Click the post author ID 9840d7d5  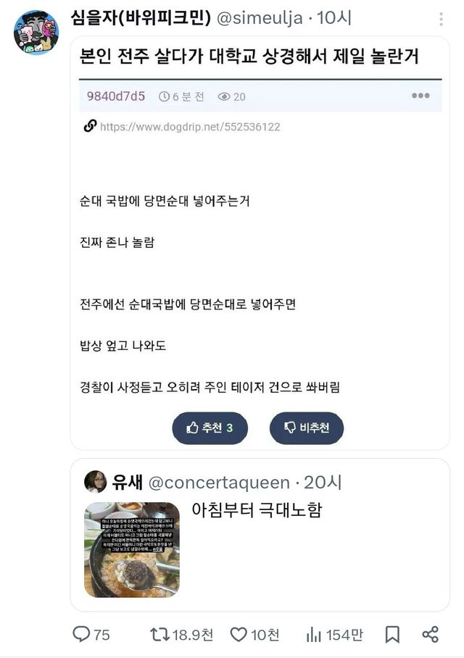(x=116, y=96)
